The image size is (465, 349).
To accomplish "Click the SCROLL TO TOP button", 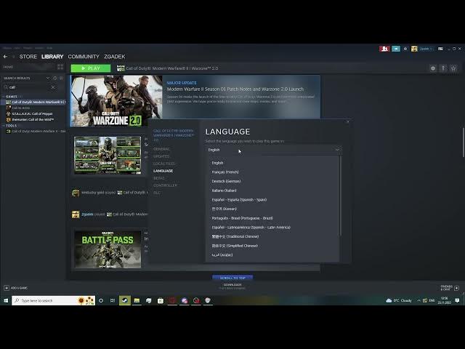I will pos(232,278).
